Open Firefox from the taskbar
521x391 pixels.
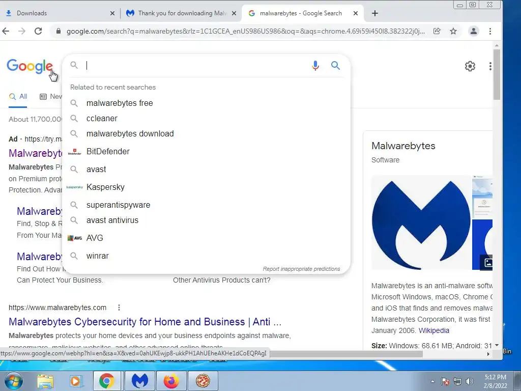(171, 381)
